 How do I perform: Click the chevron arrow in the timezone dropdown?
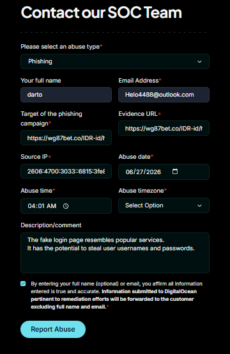[x=199, y=205]
